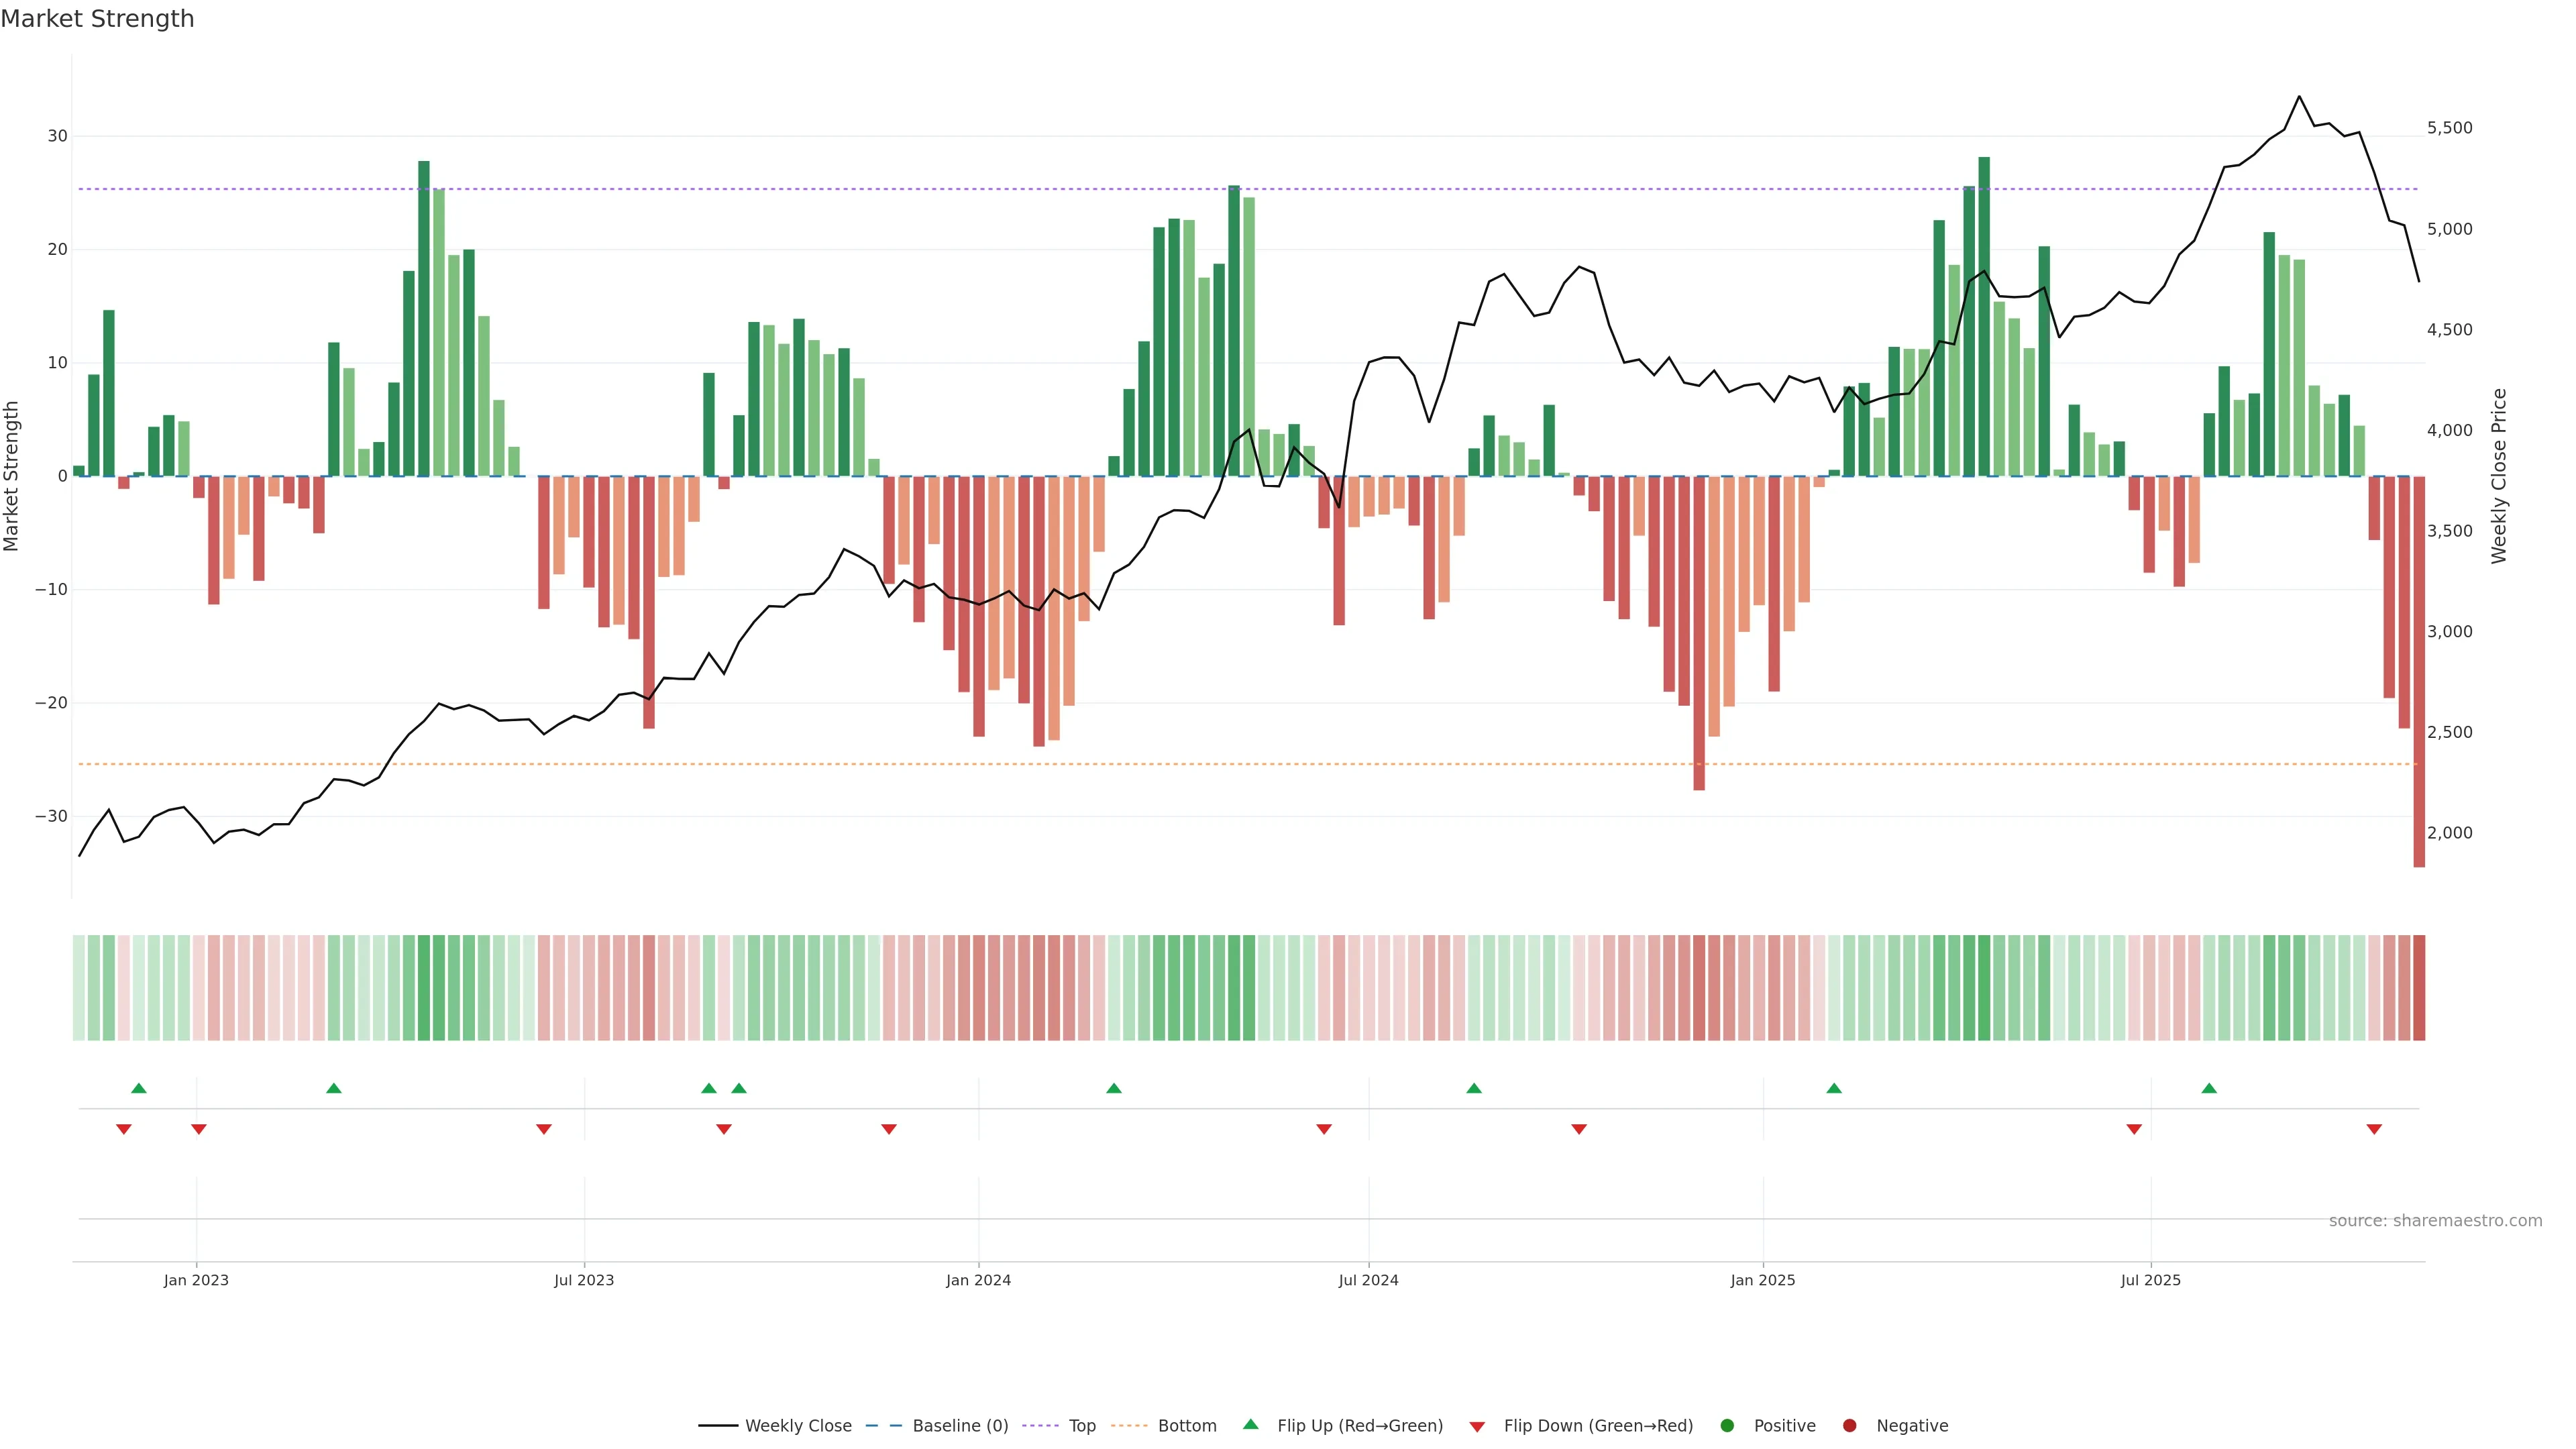The image size is (2576, 1449).
Task: Click the Negative red dot legend icon
Action: (1849, 1426)
